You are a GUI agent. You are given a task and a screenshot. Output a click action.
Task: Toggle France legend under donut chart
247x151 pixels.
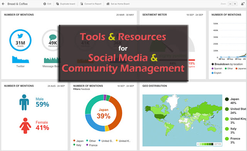[x=92, y=145]
